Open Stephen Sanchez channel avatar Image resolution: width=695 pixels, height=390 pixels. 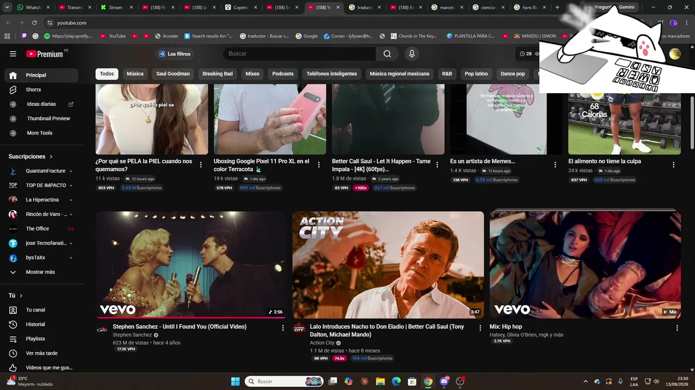tap(102, 329)
